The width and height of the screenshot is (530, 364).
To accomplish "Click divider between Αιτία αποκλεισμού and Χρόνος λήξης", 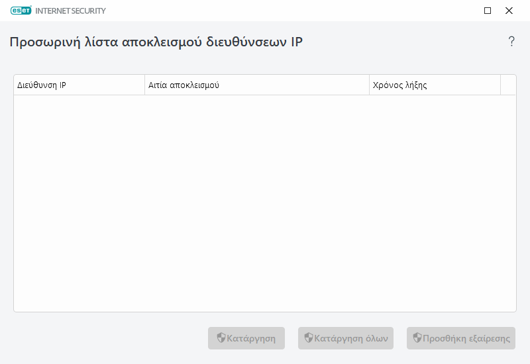I will (x=369, y=85).
